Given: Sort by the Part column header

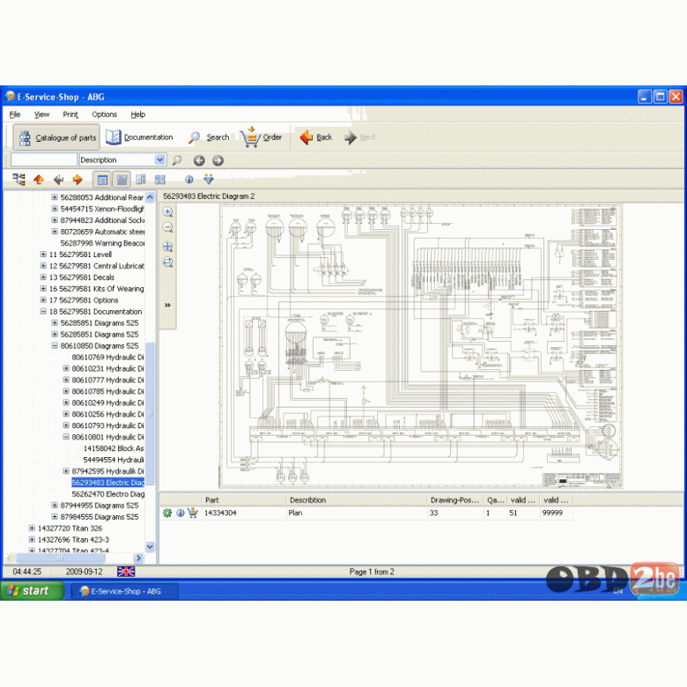Looking at the screenshot, I should [x=244, y=500].
